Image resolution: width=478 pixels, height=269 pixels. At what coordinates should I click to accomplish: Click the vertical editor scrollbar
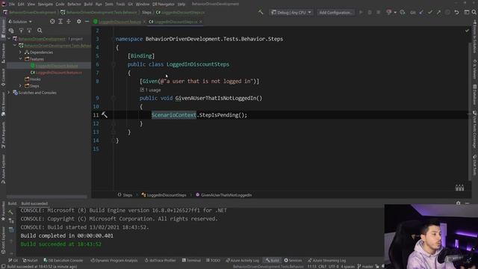coord(469,111)
